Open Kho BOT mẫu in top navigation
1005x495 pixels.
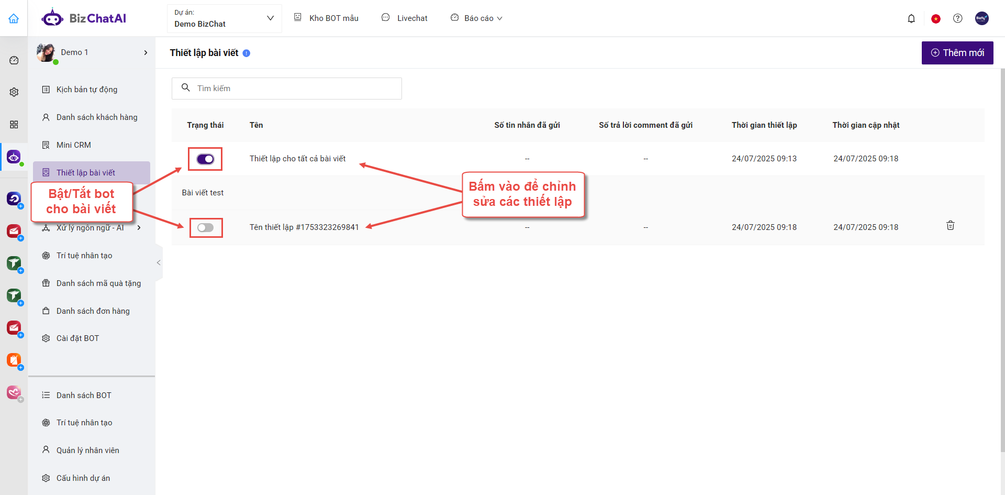[x=333, y=18]
